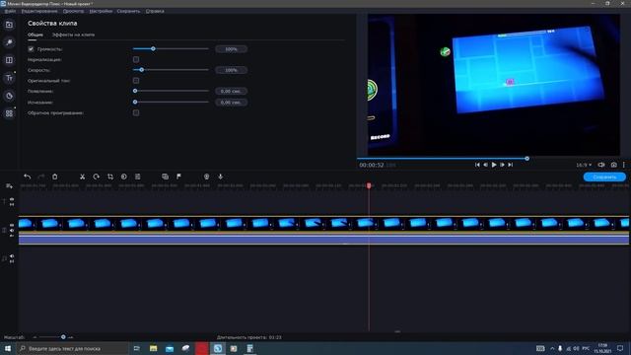Step back one frame
This screenshot has width=631, height=355.
click(x=485, y=165)
